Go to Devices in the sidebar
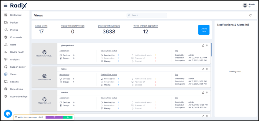Screen dimensions: 259x121 (x=14, y=22)
